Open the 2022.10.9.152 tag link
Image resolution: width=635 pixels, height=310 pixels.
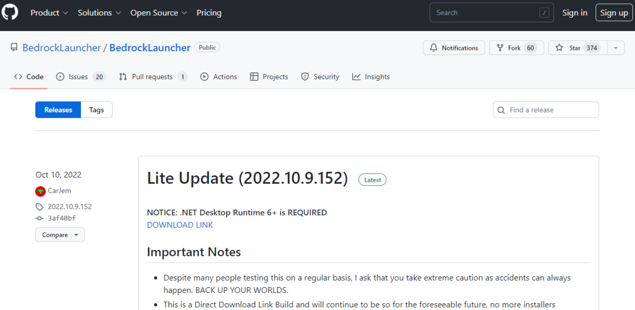tap(70, 206)
